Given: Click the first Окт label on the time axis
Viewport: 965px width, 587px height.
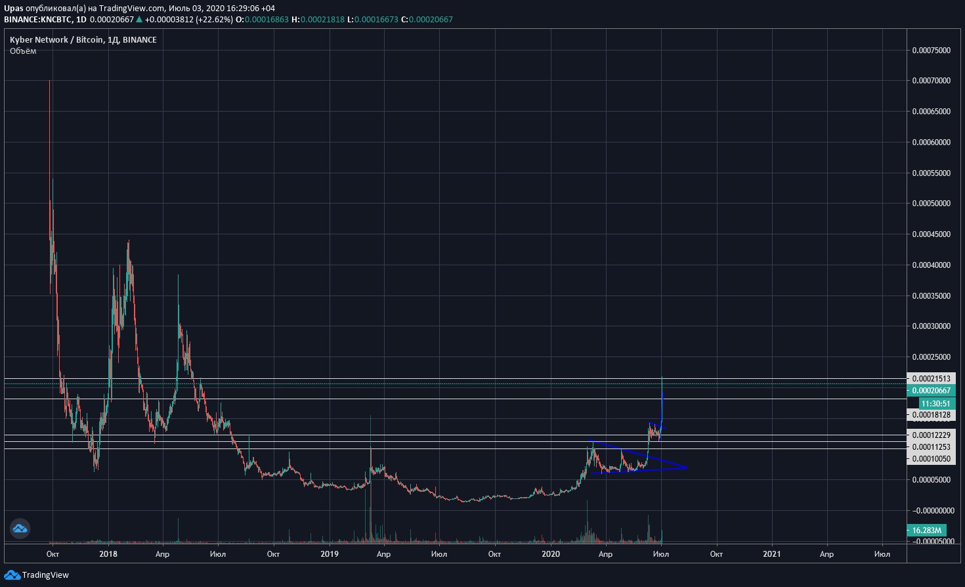Looking at the screenshot, I should point(53,554).
